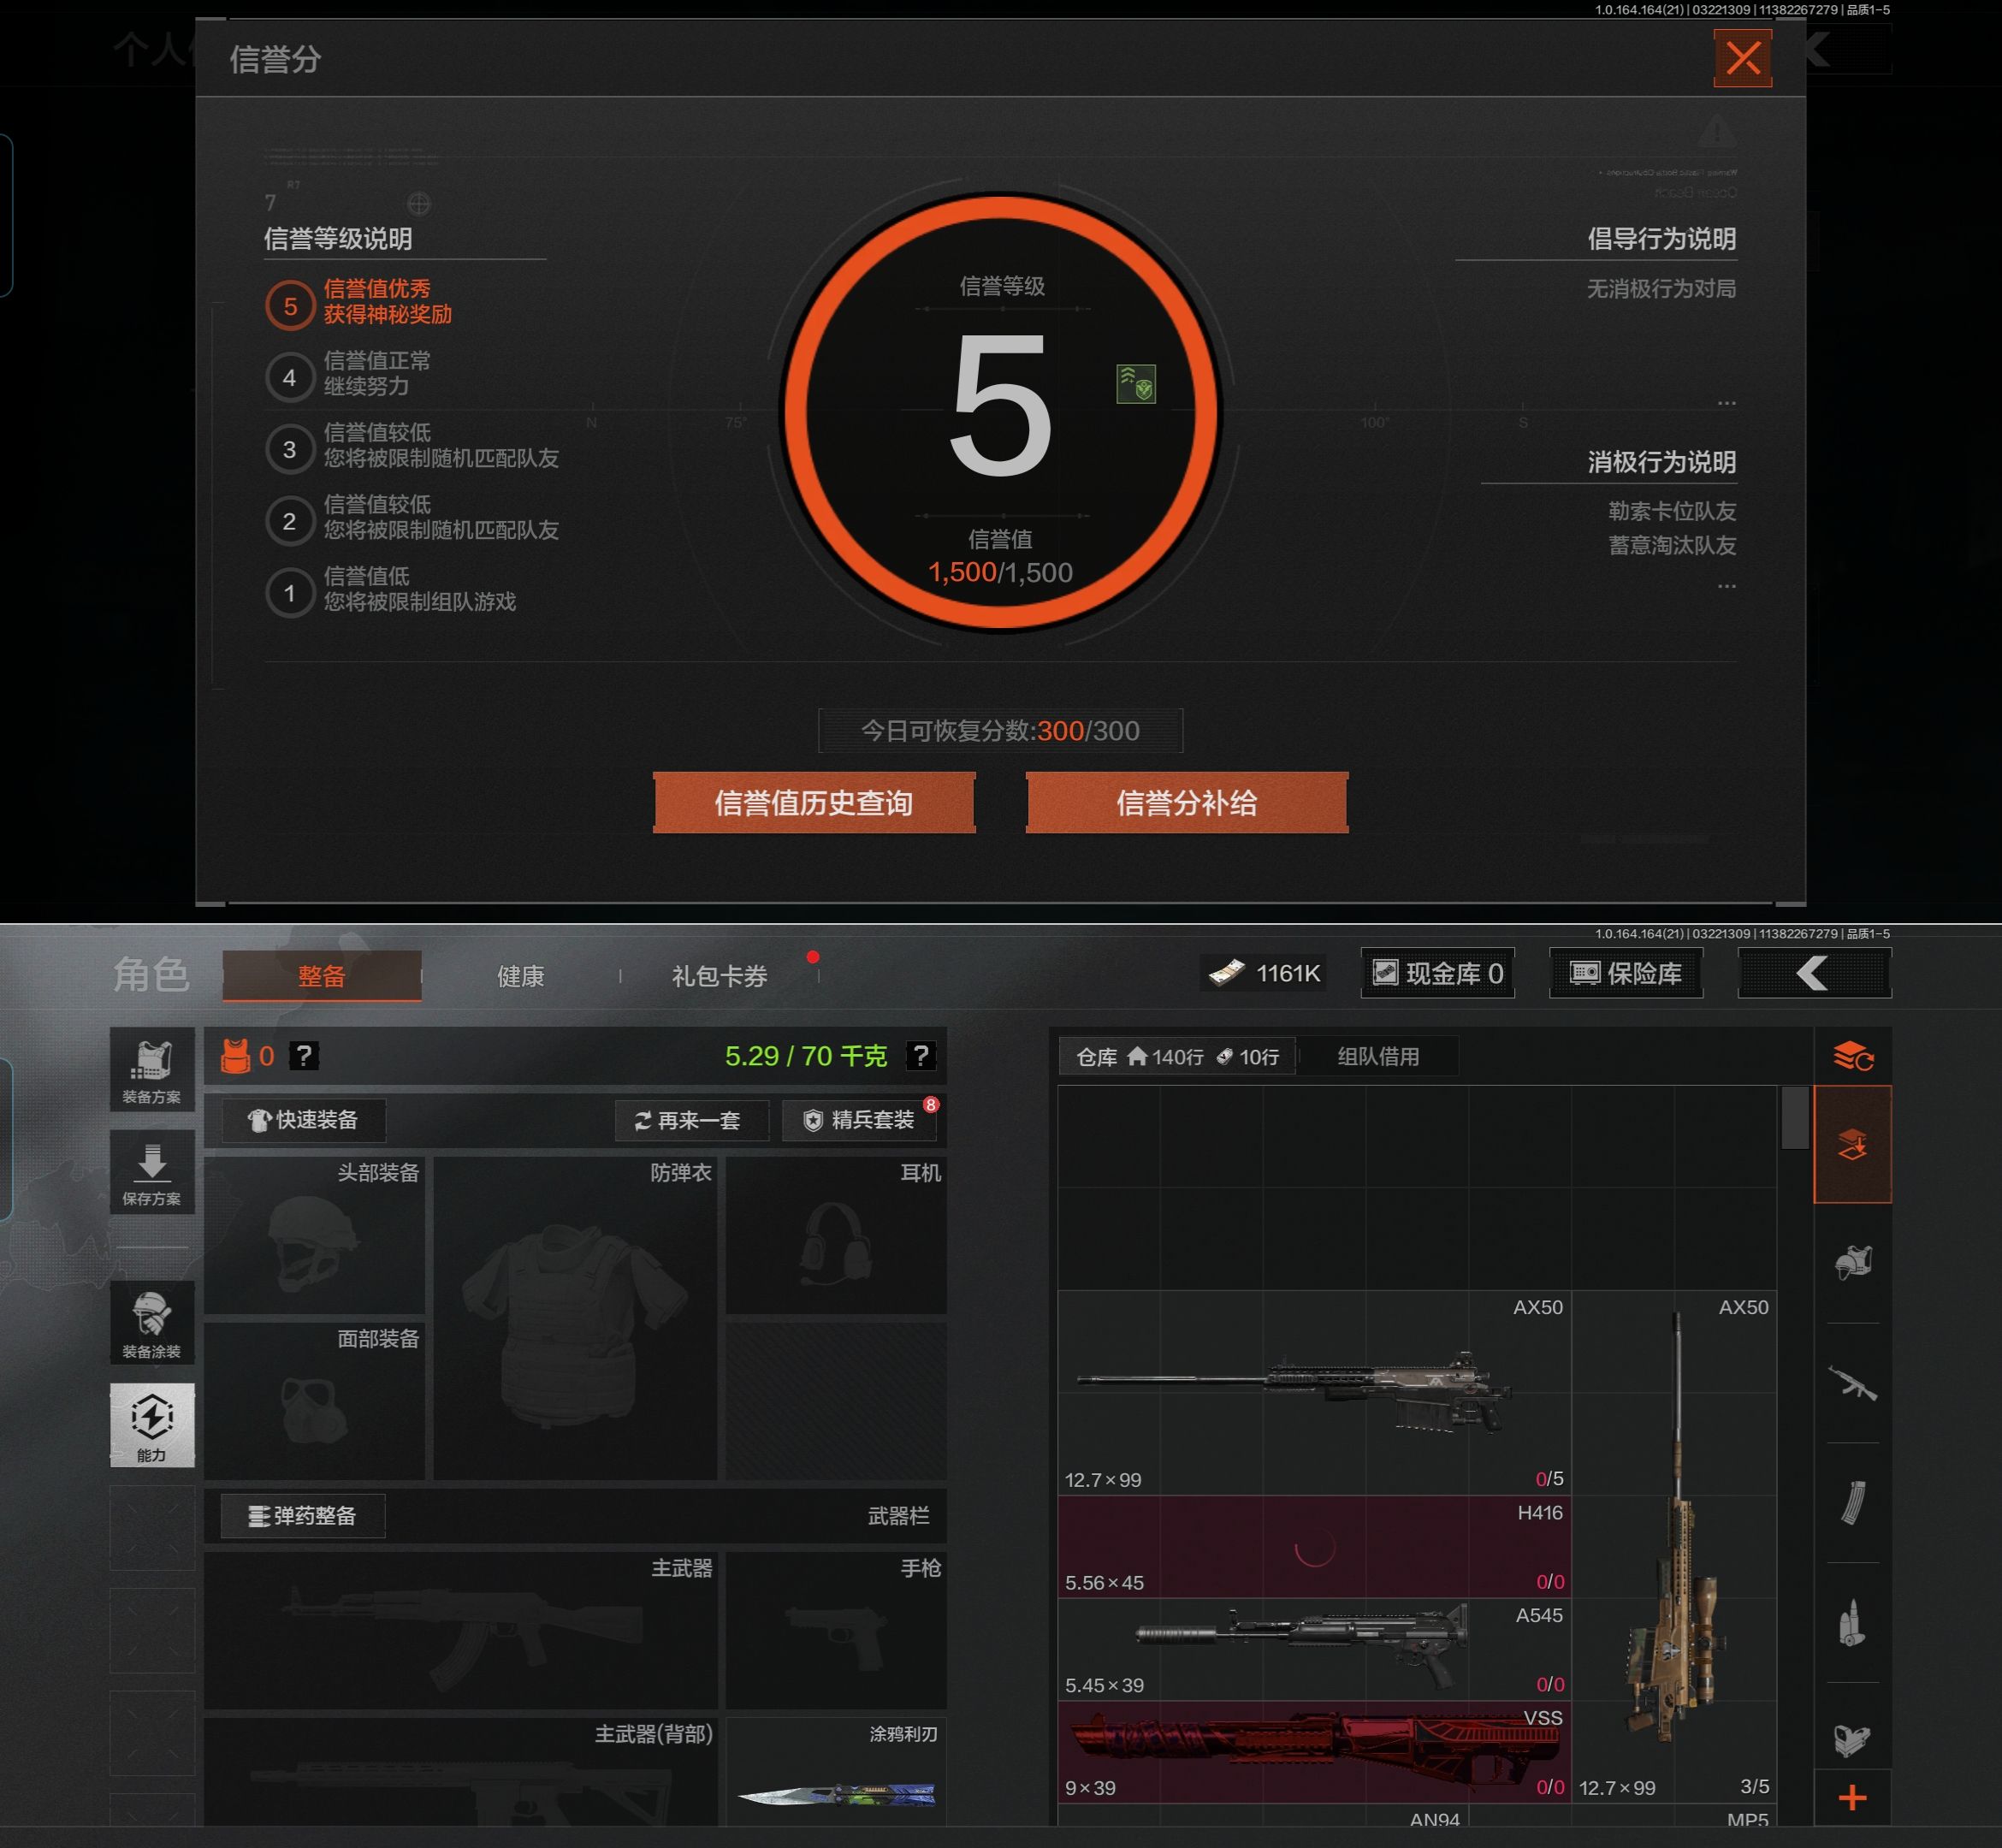Filter the warehouse by rifle icon

tap(1852, 1383)
